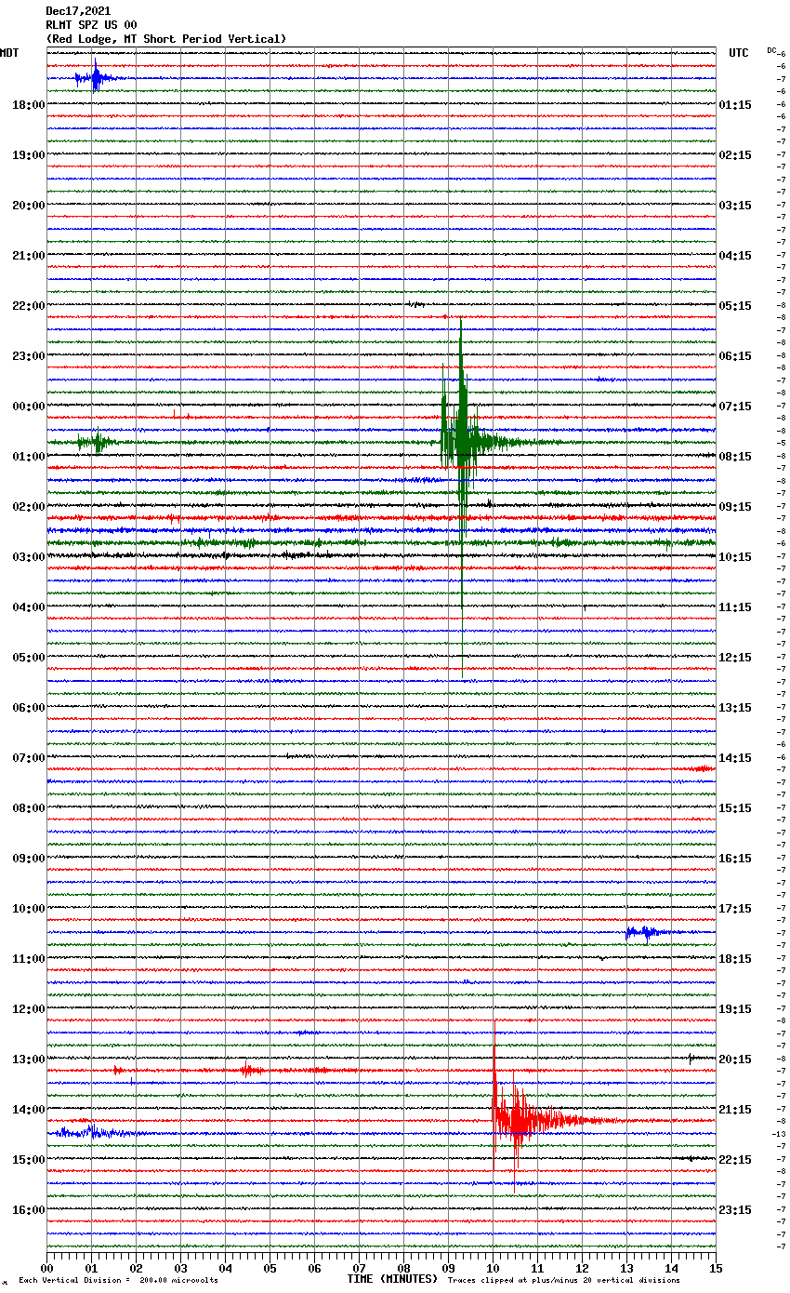Click the 21:15 UTC time label

coord(735,1110)
